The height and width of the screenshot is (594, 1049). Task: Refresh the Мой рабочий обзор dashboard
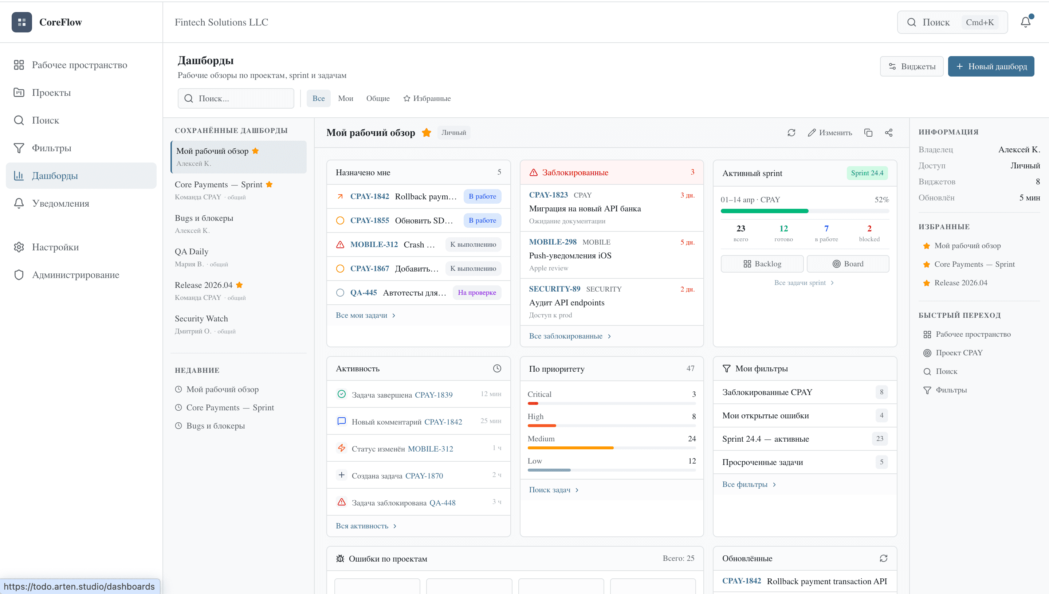coord(791,133)
